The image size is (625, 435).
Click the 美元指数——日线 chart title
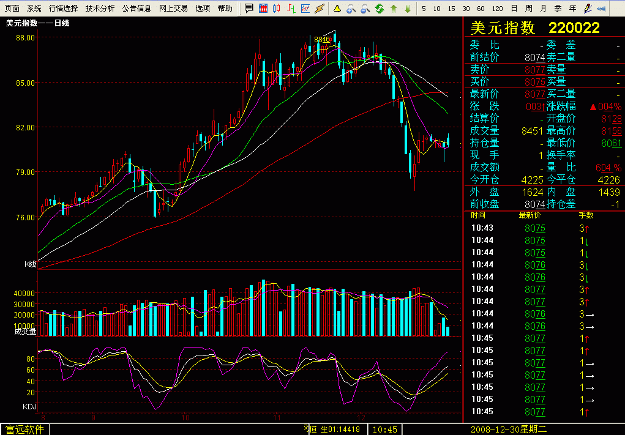(x=37, y=23)
